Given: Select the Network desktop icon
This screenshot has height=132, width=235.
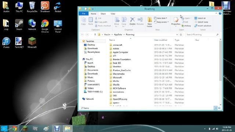Looking at the screenshot, I should [32, 25].
